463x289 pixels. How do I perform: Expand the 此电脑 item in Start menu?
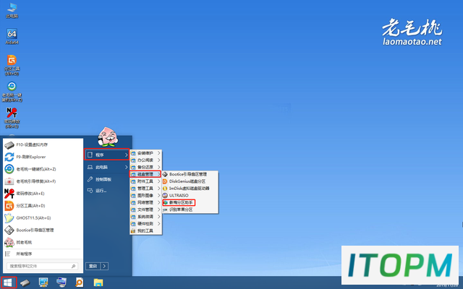click(107, 167)
